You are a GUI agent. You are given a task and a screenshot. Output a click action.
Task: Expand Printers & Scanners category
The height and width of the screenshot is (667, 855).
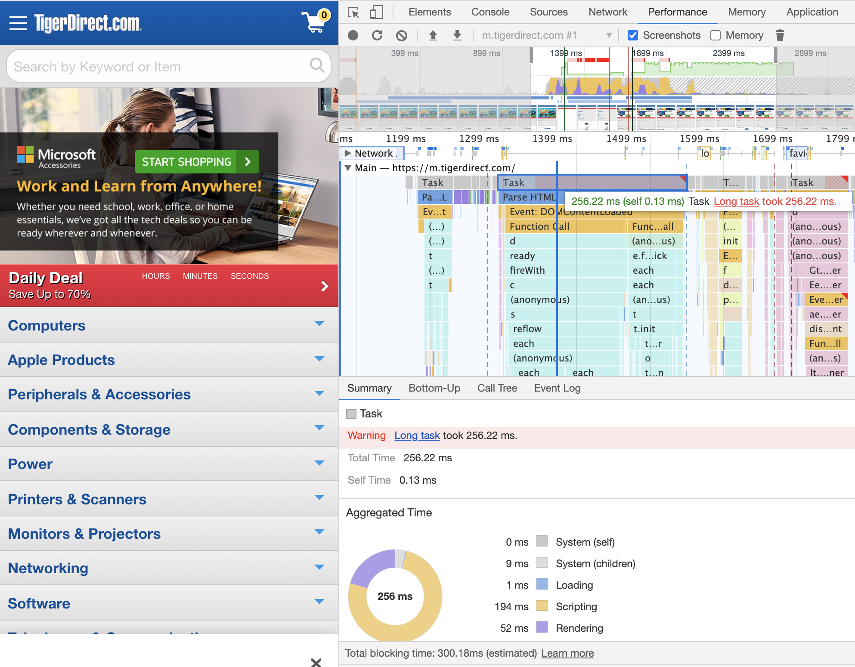click(x=169, y=499)
